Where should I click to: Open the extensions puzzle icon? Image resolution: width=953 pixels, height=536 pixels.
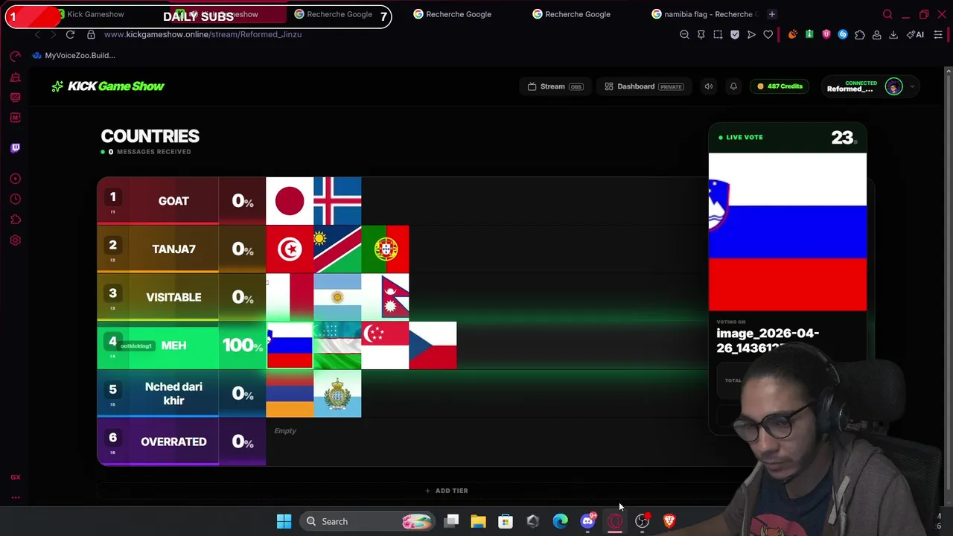click(860, 34)
